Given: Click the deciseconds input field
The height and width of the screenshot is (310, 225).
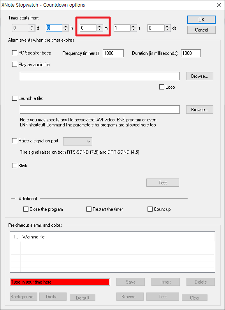Looking at the screenshot, I should click(x=156, y=28).
